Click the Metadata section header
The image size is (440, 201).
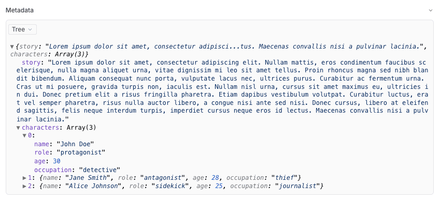click(20, 10)
